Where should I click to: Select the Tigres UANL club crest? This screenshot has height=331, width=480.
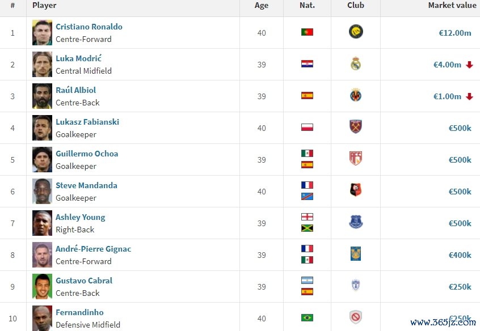tap(356, 253)
